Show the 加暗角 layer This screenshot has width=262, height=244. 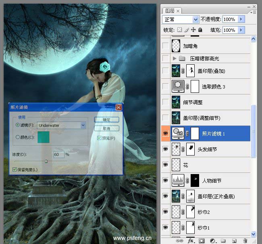pos(166,46)
